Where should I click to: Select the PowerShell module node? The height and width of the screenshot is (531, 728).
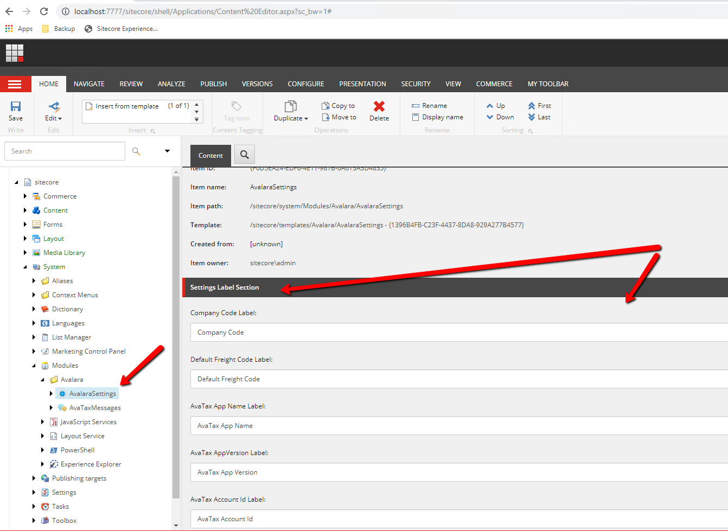click(x=77, y=450)
